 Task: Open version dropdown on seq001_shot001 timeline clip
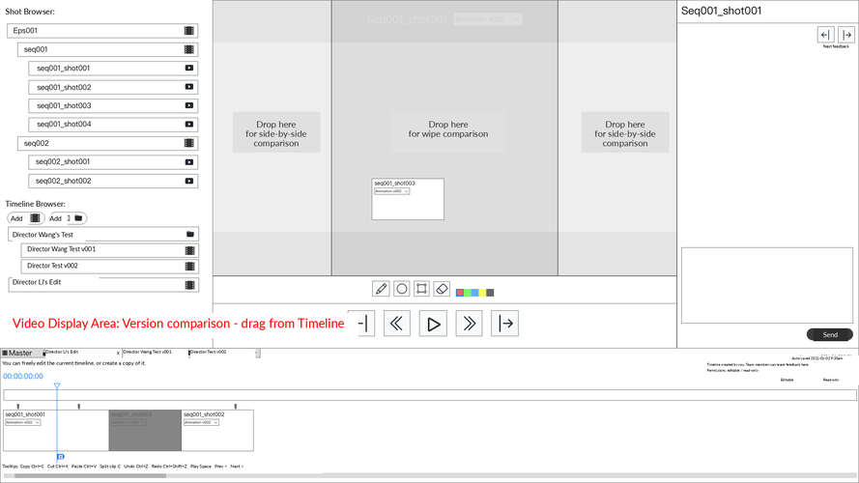point(23,422)
